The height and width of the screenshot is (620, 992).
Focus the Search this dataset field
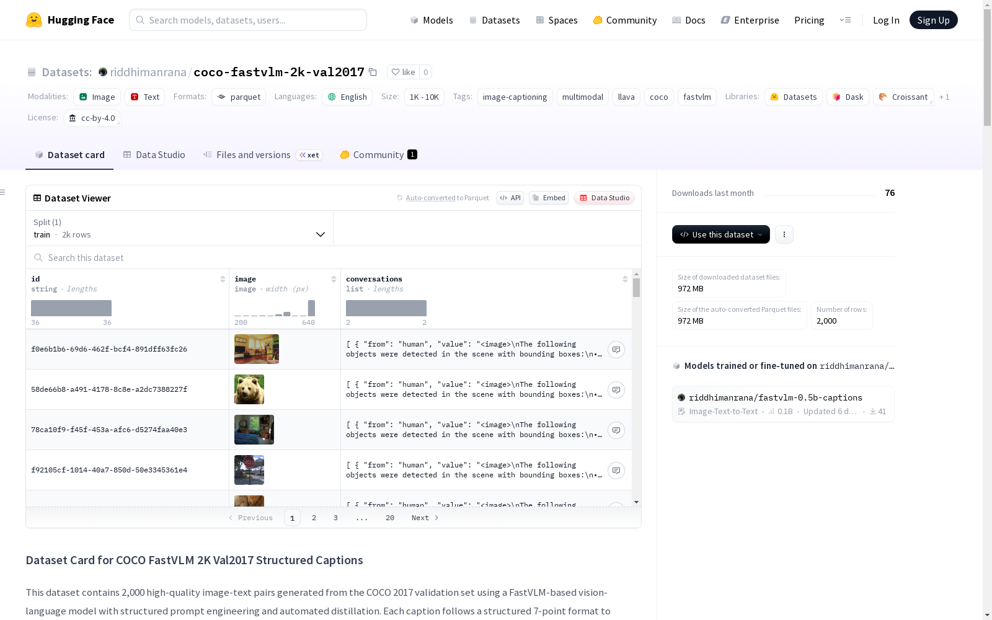(x=334, y=257)
